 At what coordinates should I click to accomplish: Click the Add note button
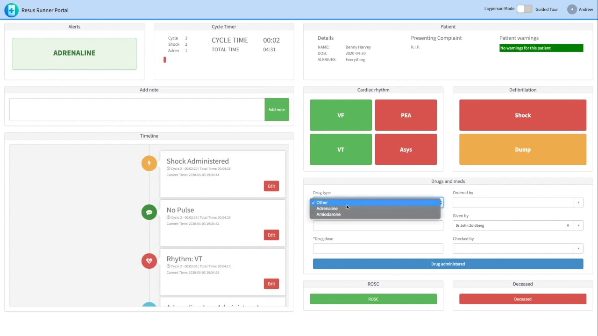[277, 110]
